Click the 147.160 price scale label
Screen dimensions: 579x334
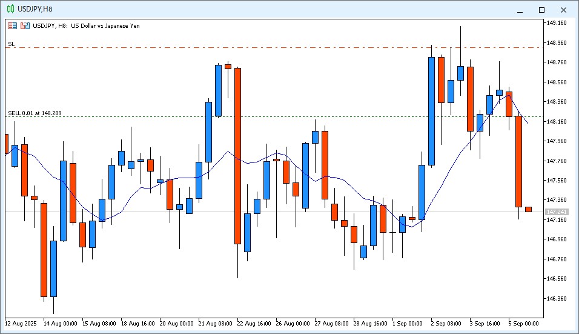pyautogui.click(x=557, y=220)
